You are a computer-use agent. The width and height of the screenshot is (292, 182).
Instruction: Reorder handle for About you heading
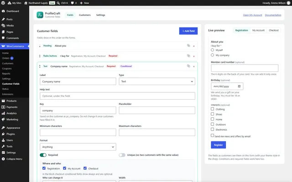[x=40, y=46]
